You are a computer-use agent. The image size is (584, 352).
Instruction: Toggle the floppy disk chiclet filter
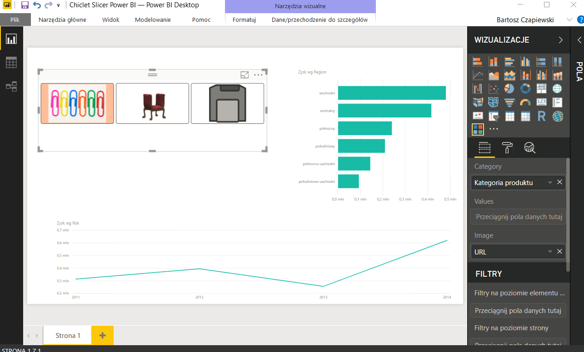pyautogui.click(x=227, y=103)
